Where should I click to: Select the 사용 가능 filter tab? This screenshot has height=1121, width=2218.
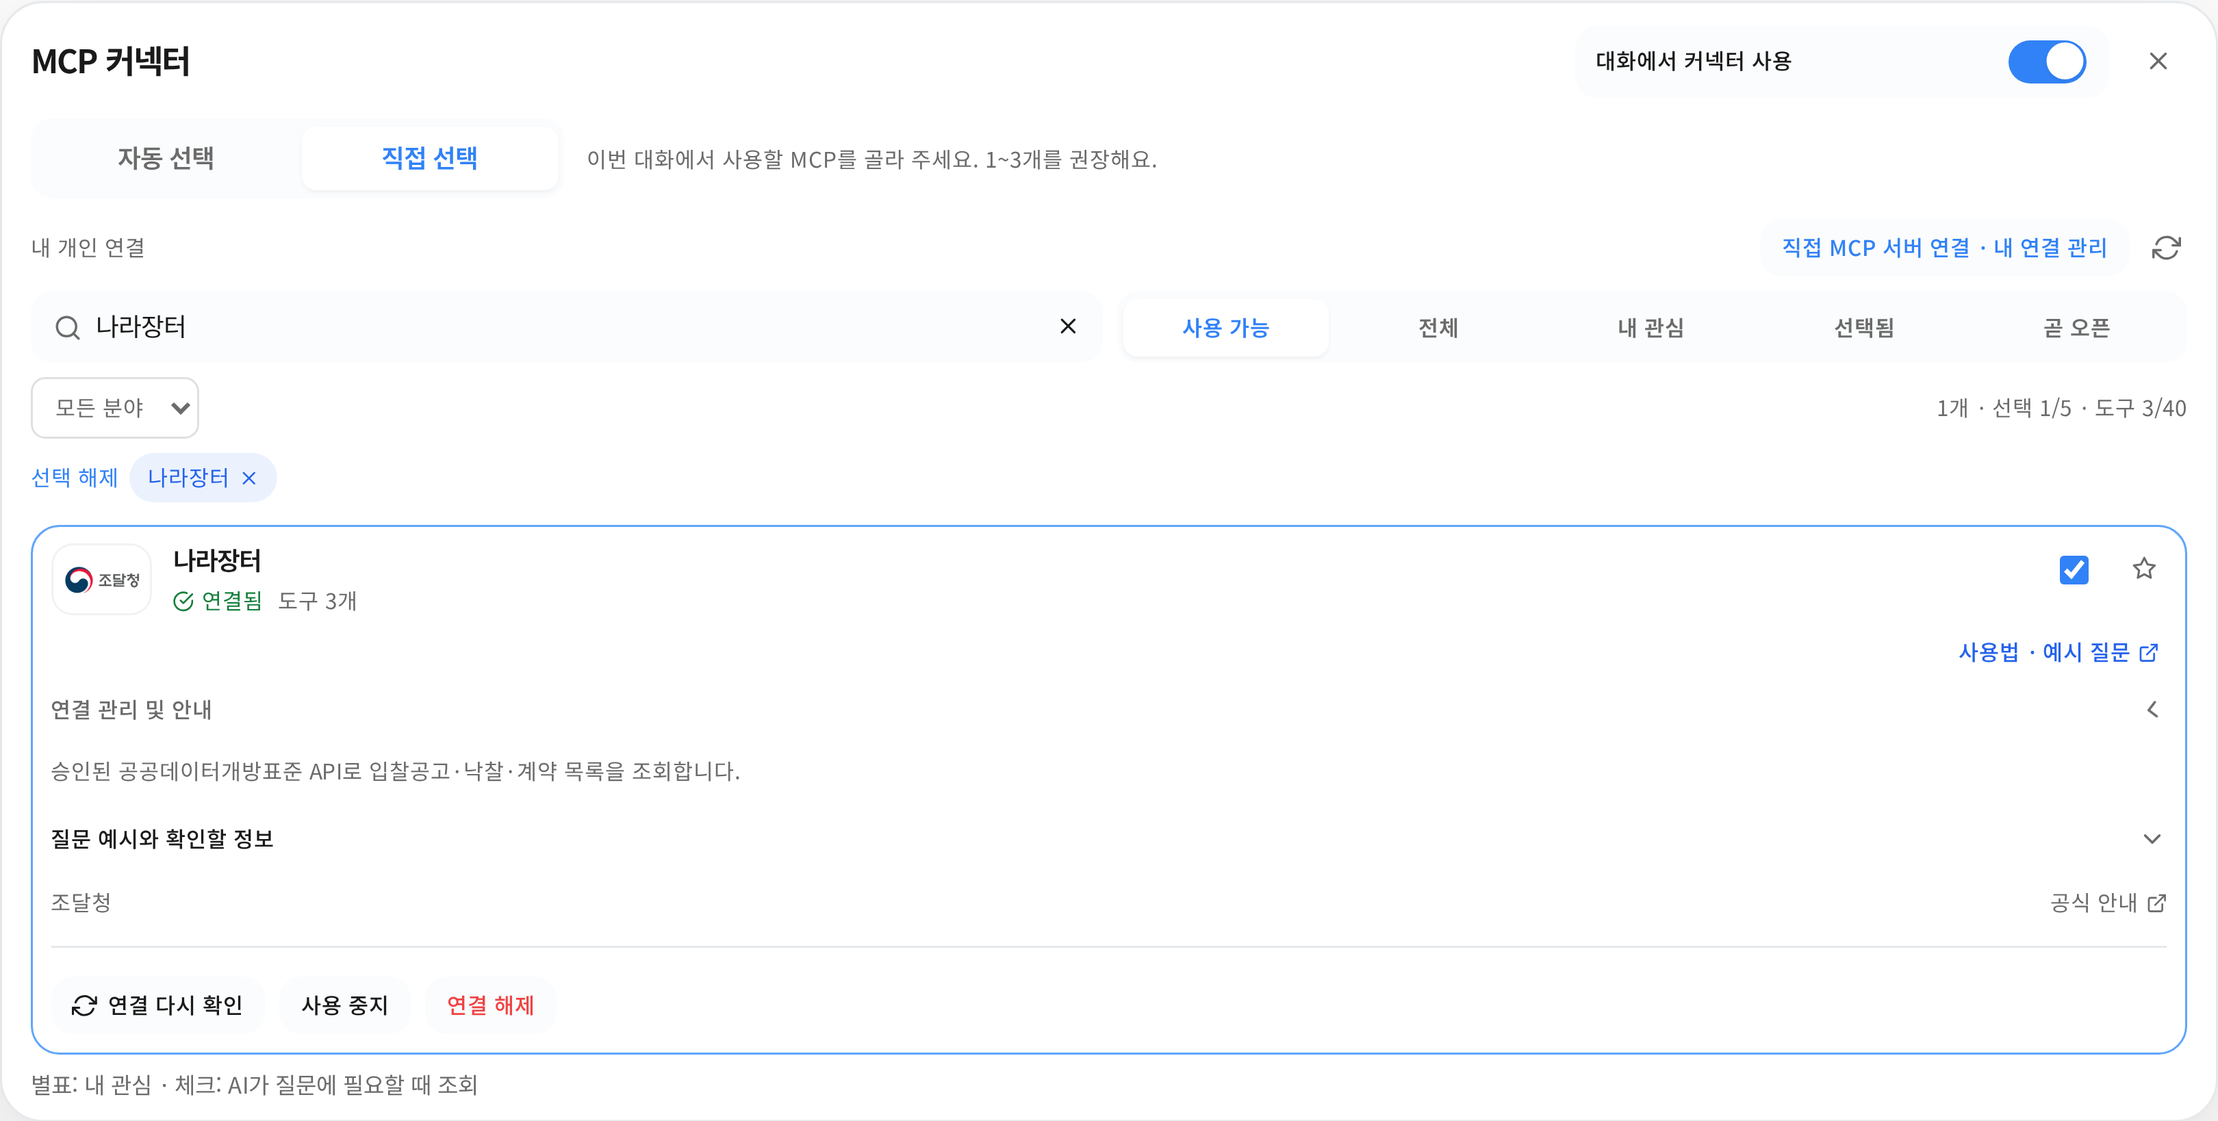(x=1225, y=328)
